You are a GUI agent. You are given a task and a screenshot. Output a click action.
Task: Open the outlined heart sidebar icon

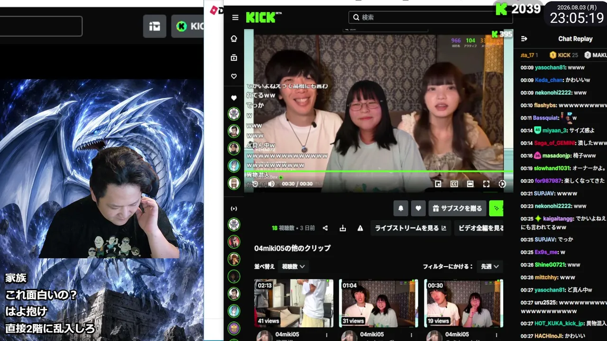tap(234, 76)
